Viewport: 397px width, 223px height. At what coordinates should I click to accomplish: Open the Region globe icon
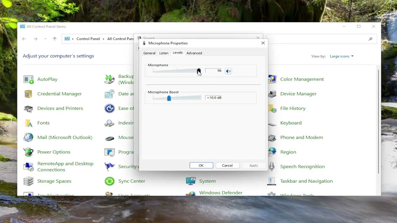pyautogui.click(x=272, y=152)
